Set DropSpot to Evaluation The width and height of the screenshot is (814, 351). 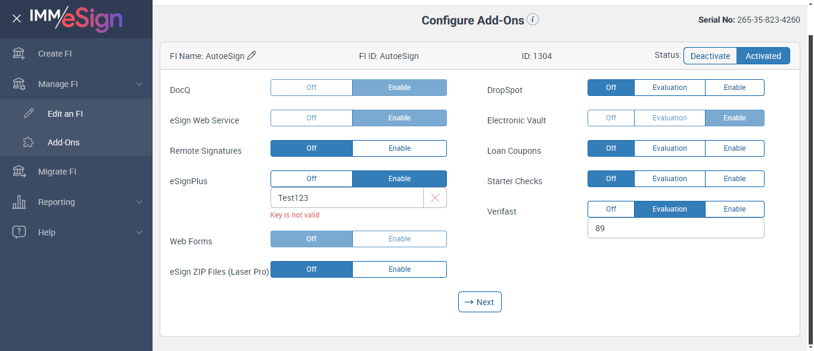coord(669,88)
